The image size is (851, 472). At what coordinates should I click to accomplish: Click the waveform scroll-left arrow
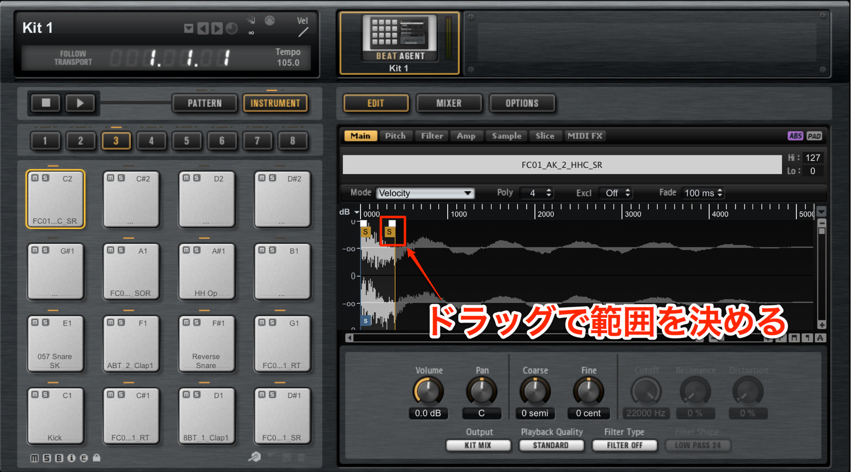(x=350, y=338)
